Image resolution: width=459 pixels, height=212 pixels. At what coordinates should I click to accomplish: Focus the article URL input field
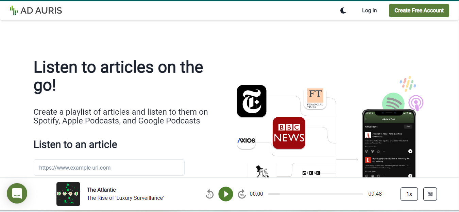(x=109, y=168)
